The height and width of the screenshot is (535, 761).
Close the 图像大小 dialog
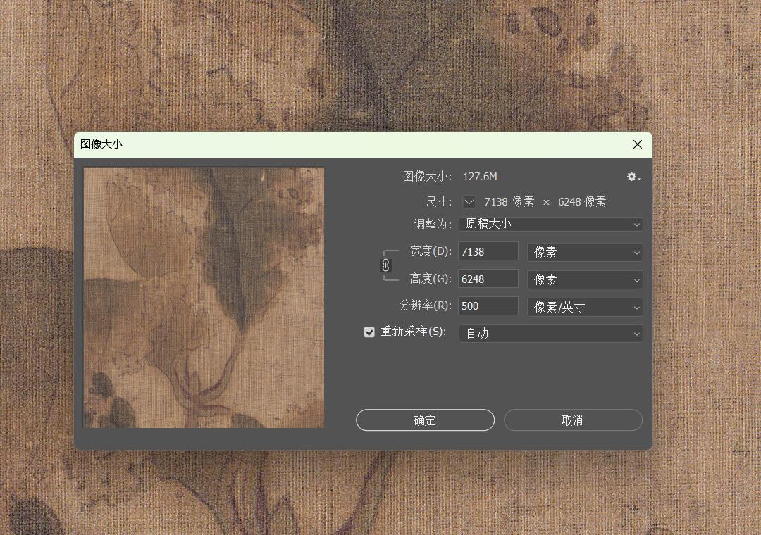point(638,144)
